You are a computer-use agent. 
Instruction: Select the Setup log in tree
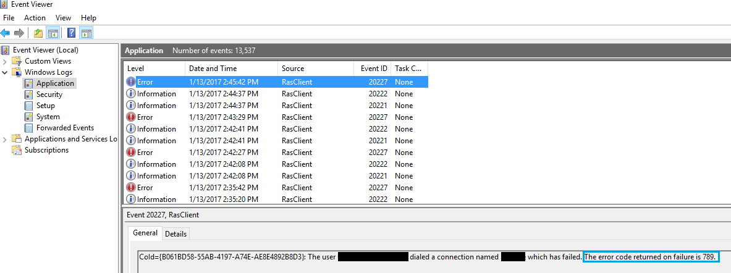45,106
